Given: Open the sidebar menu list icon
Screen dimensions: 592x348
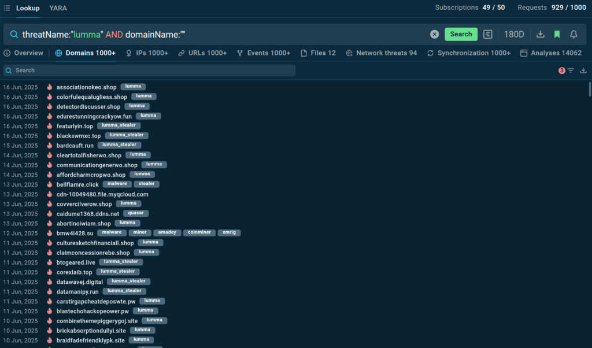Looking at the screenshot, I should point(7,8).
